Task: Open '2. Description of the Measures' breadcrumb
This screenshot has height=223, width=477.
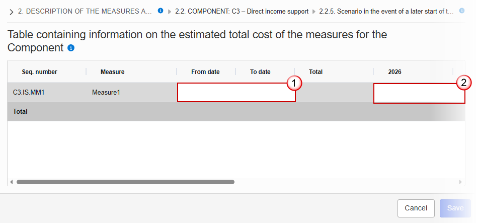Action: (85, 11)
